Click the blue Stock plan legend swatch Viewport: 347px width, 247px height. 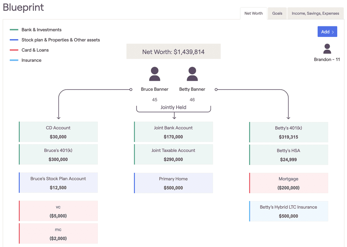(14, 40)
